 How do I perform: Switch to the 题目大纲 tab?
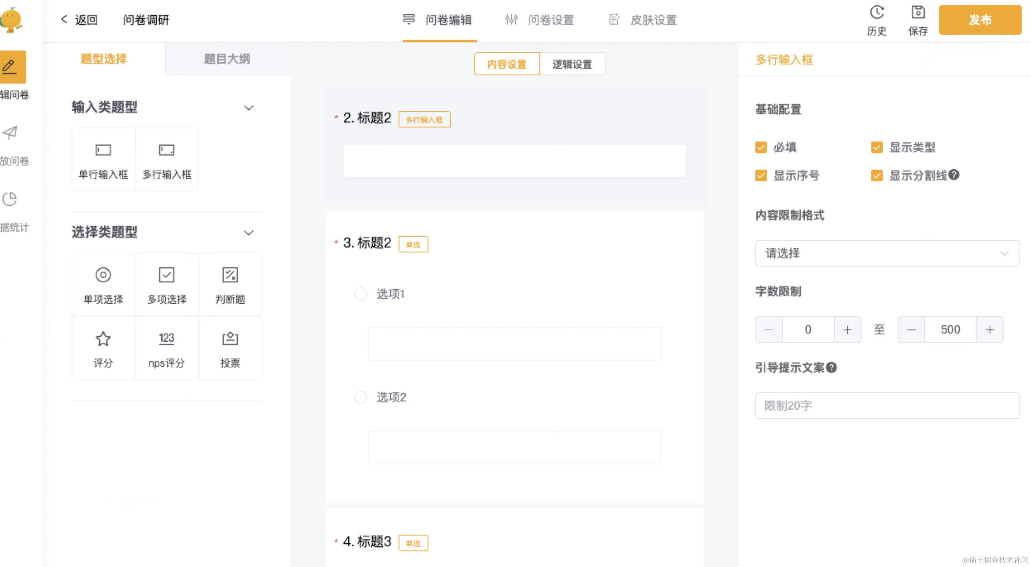tap(227, 59)
